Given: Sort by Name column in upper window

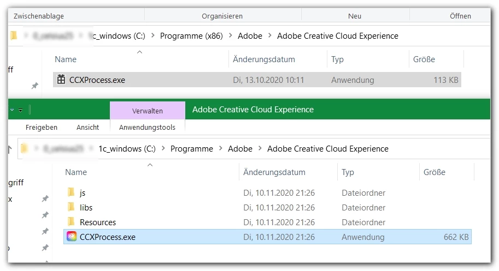Looking at the screenshot, I should tap(66, 59).
